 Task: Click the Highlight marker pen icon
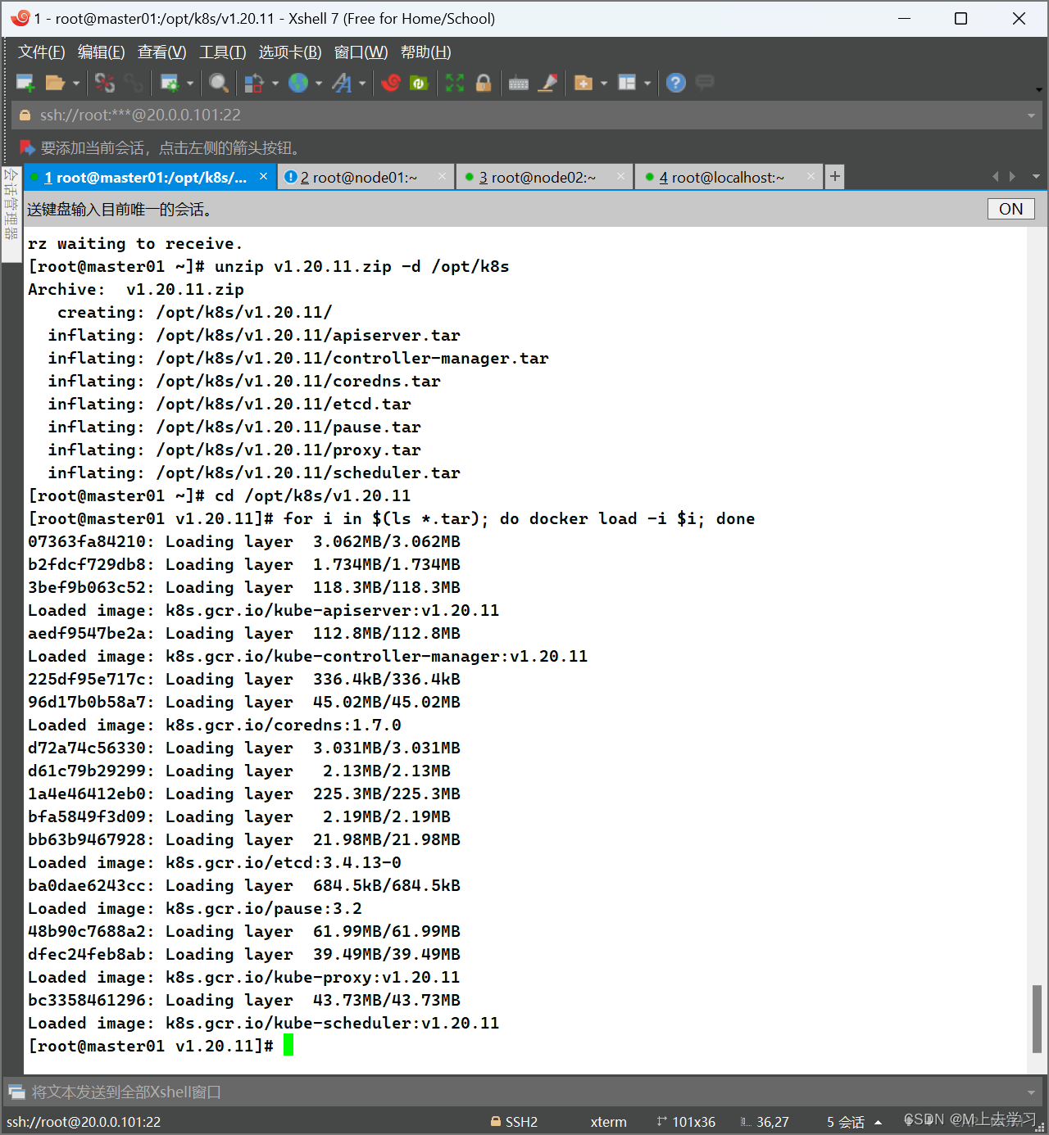click(x=548, y=83)
